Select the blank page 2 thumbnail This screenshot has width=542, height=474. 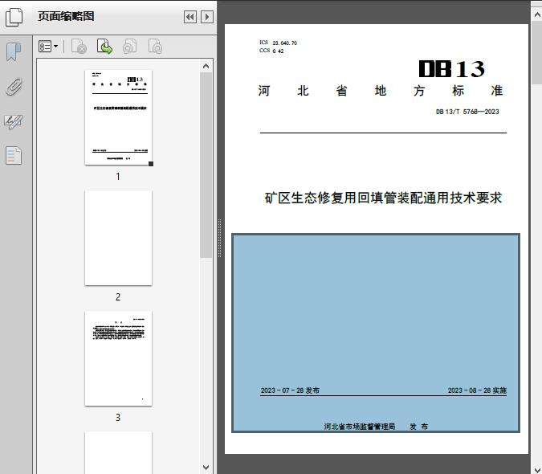pyautogui.click(x=118, y=238)
